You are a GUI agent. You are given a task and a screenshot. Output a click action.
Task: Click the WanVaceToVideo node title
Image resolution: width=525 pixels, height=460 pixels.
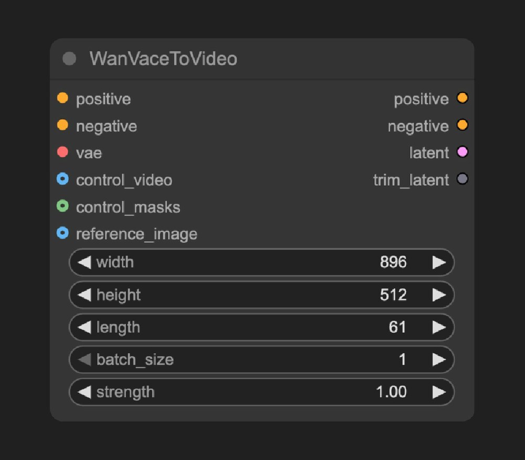[163, 59]
